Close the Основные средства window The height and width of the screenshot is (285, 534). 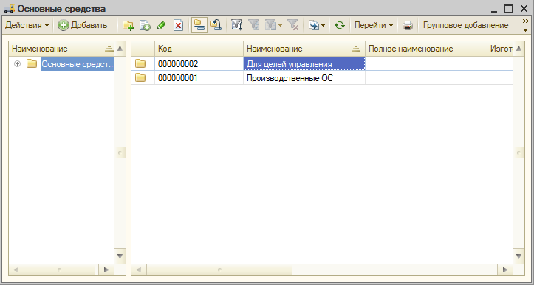click(x=524, y=8)
